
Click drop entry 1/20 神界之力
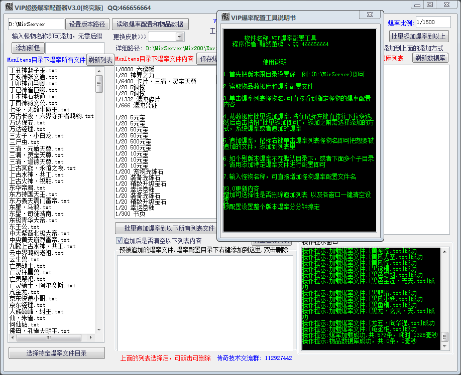click(x=135, y=75)
